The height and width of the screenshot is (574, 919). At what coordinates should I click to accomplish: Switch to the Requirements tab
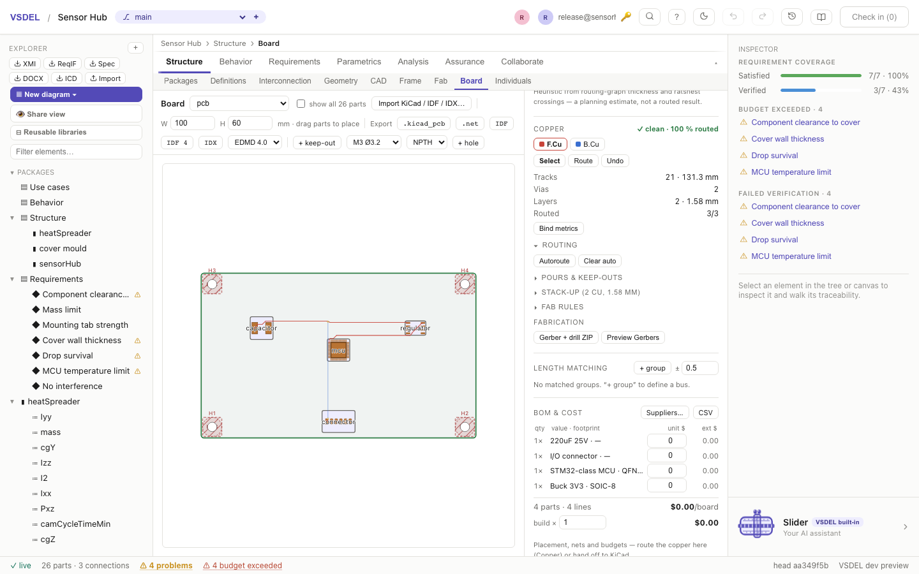click(x=294, y=62)
